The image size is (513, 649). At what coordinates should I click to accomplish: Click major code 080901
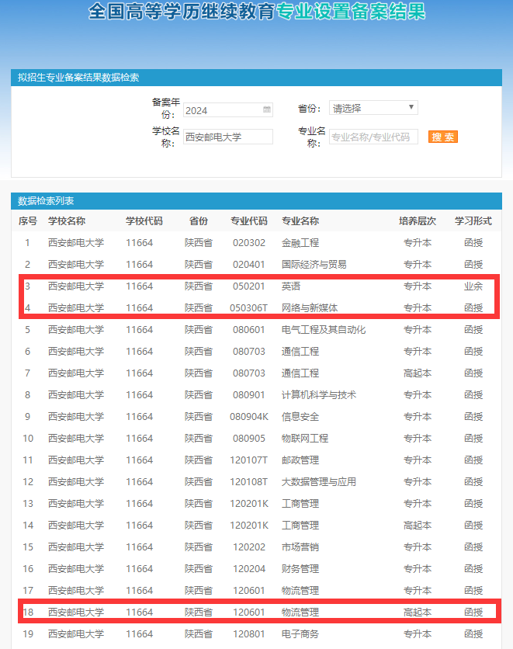[249, 395]
